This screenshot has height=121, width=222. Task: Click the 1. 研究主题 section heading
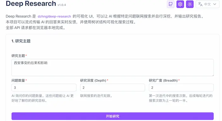pos(21,41)
